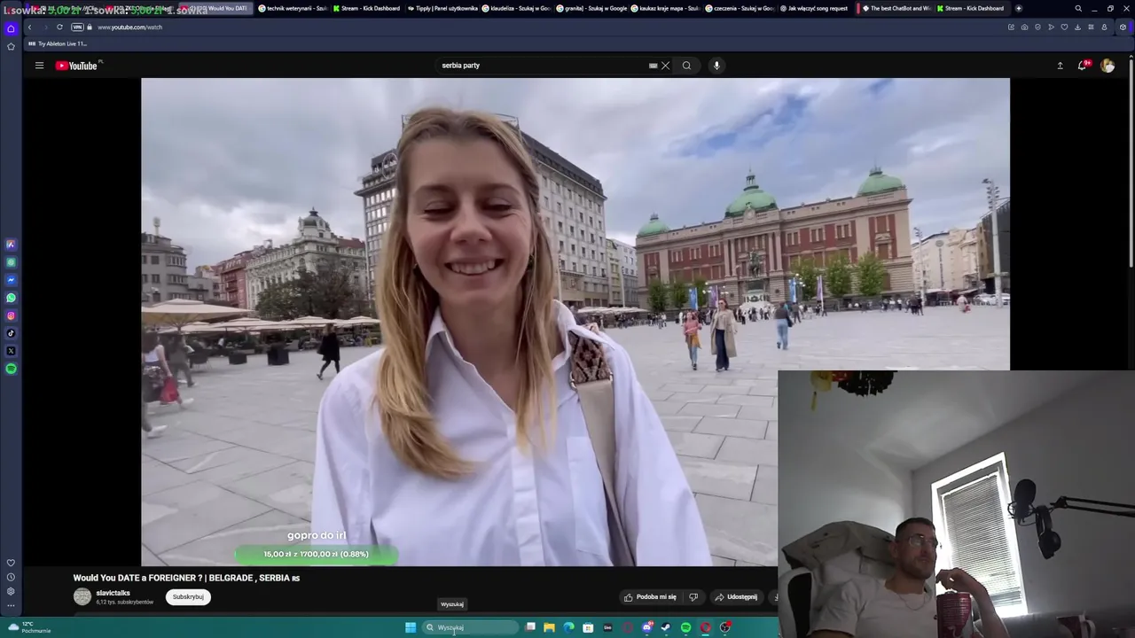Click the taskbar Wyszukaj search field

470,627
